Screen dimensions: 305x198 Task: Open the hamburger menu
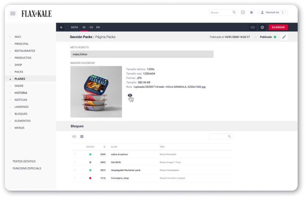pos(13,13)
